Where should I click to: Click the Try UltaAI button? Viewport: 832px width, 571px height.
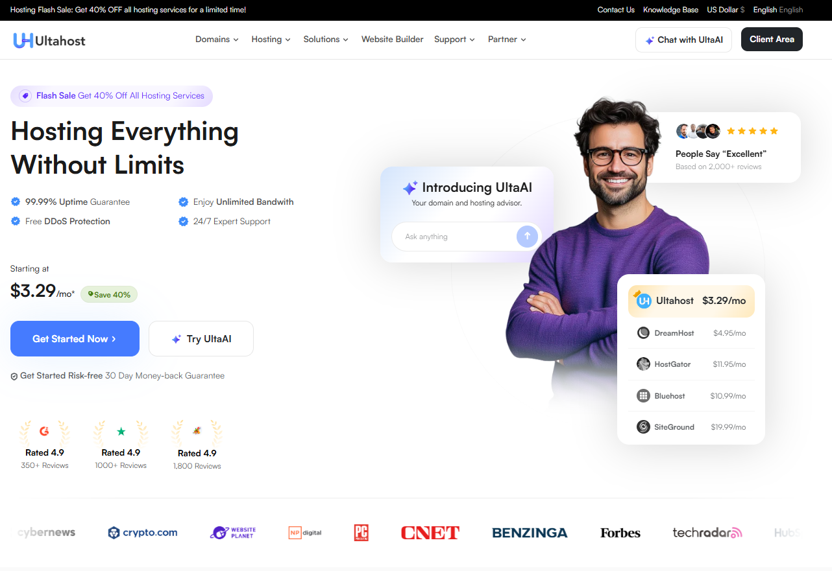201,339
